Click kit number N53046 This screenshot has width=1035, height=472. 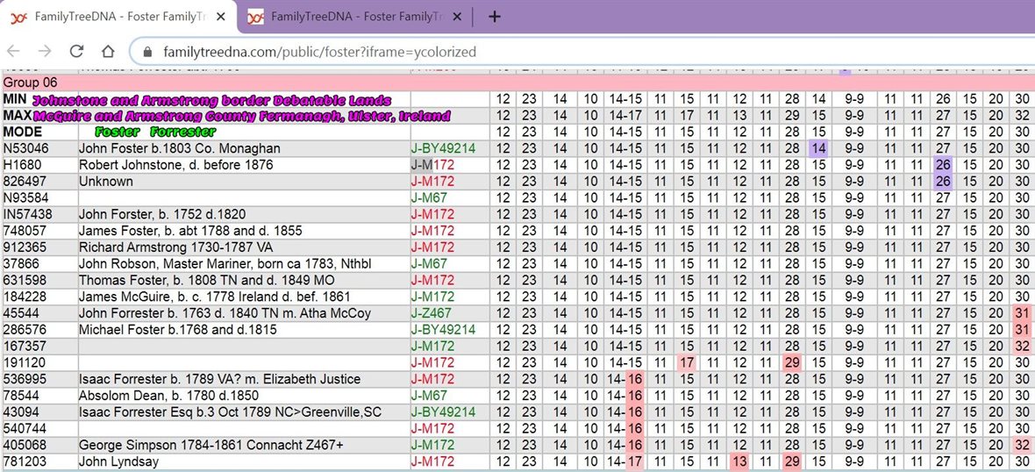coord(24,148)
